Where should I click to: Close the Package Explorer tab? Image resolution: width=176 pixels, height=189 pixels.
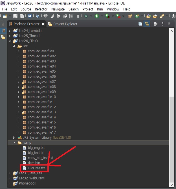[43, 24]
